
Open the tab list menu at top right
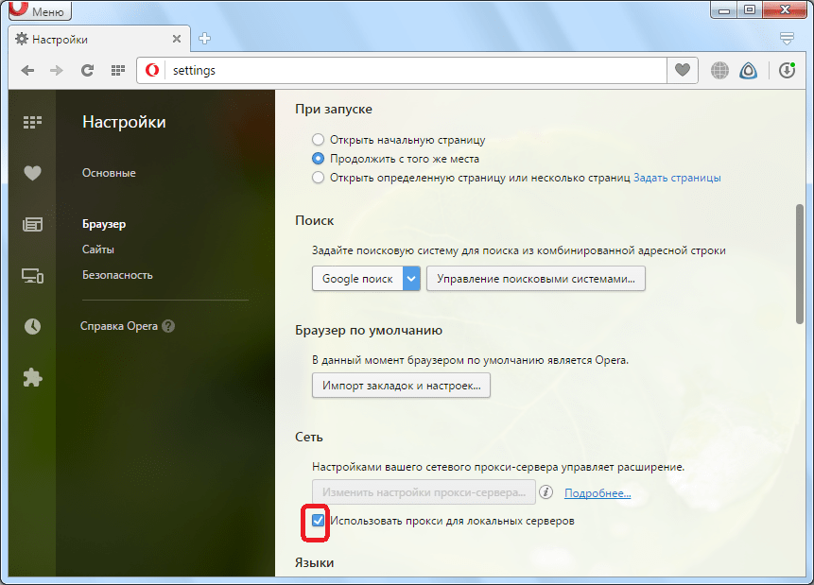(x=787, y=39)
